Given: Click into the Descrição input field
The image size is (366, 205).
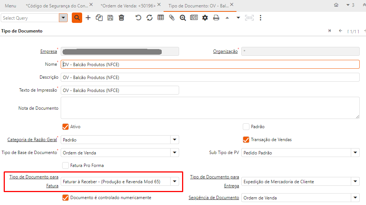Looking at the screenshot, I should (x=210, y=77).
